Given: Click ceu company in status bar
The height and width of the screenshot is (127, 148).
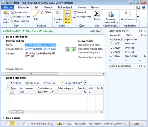Looking at the screenshot, I should [90, 123].
